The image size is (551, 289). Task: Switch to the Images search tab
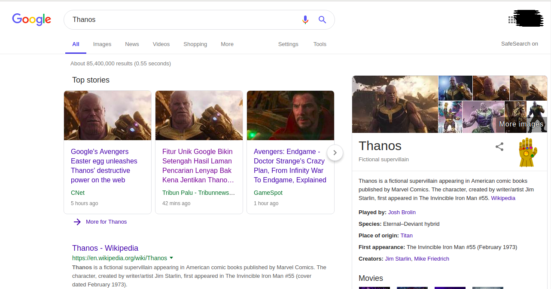(102, 44)
